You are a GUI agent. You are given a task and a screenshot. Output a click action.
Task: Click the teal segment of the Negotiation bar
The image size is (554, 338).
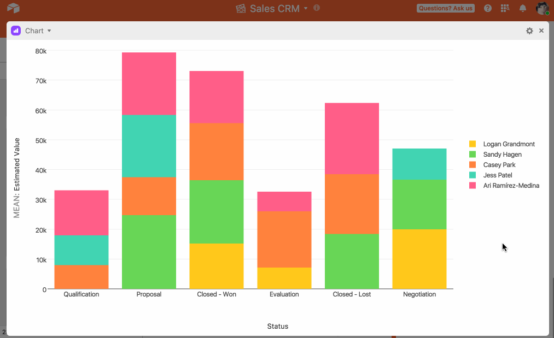coord(419,164)
